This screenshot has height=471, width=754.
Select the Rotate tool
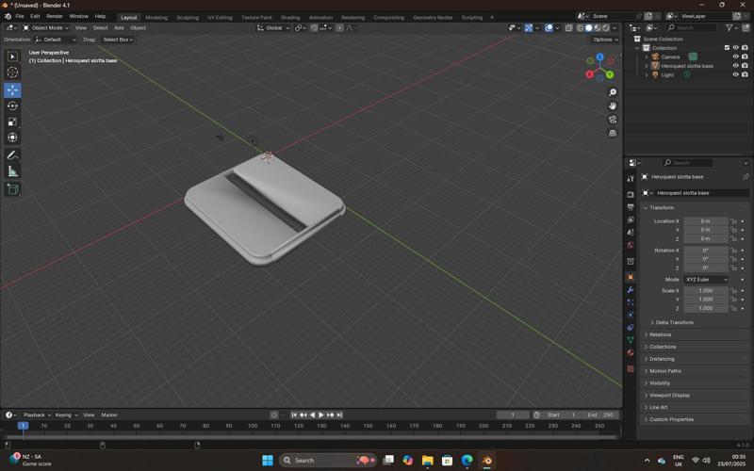[12, 106]
